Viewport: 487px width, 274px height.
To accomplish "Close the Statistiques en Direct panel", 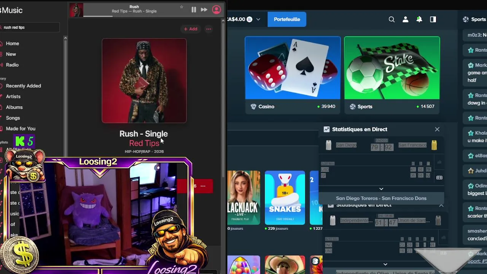I will [437, 129].
